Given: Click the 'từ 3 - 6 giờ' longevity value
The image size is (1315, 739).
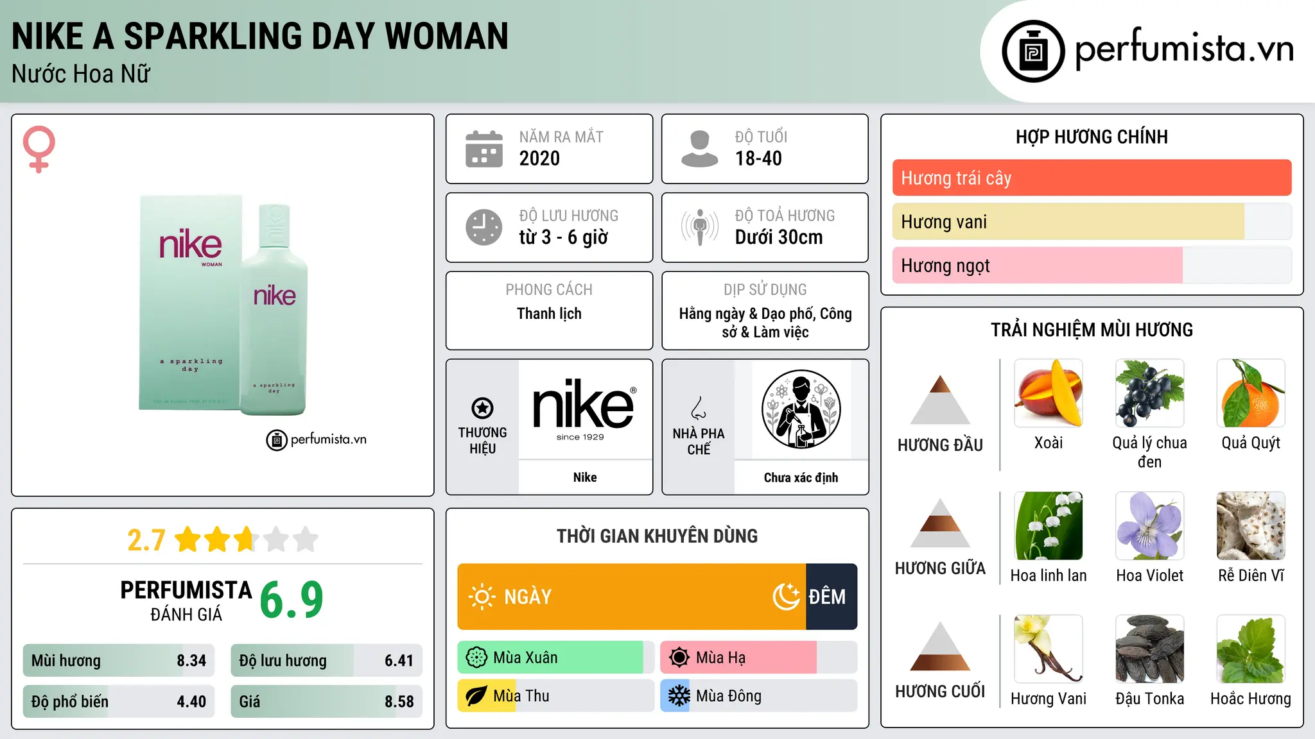Looking at the screenshot, I should (563, 237).
